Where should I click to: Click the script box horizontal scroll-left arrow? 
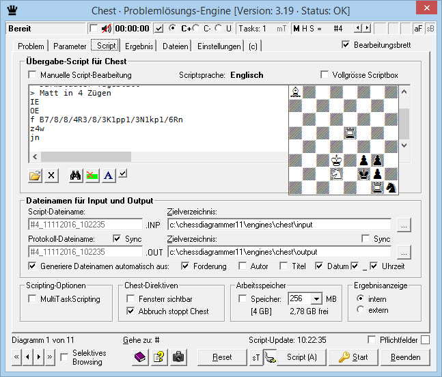(x=35, y=156)
